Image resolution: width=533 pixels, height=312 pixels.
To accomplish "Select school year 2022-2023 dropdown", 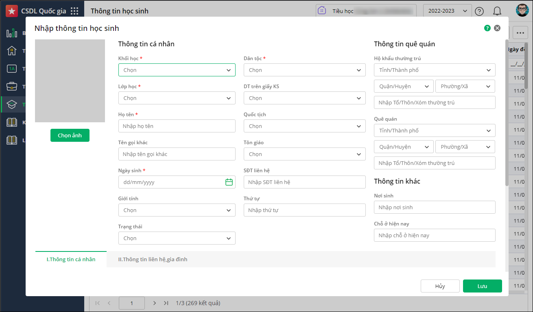I will pos(447,11).
